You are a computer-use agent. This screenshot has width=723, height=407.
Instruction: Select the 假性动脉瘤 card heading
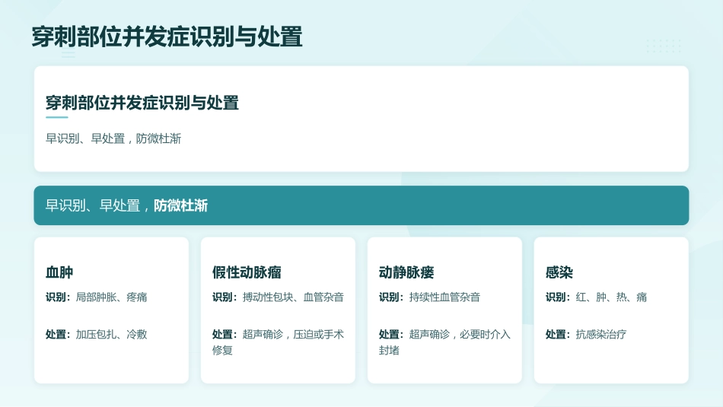coord(247,272)
